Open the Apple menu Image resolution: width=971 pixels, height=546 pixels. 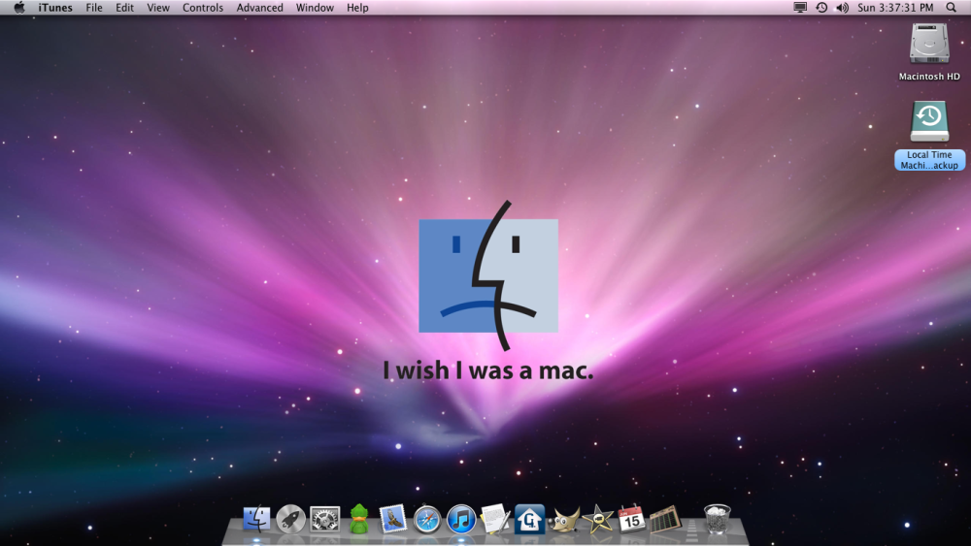point(19,8)
